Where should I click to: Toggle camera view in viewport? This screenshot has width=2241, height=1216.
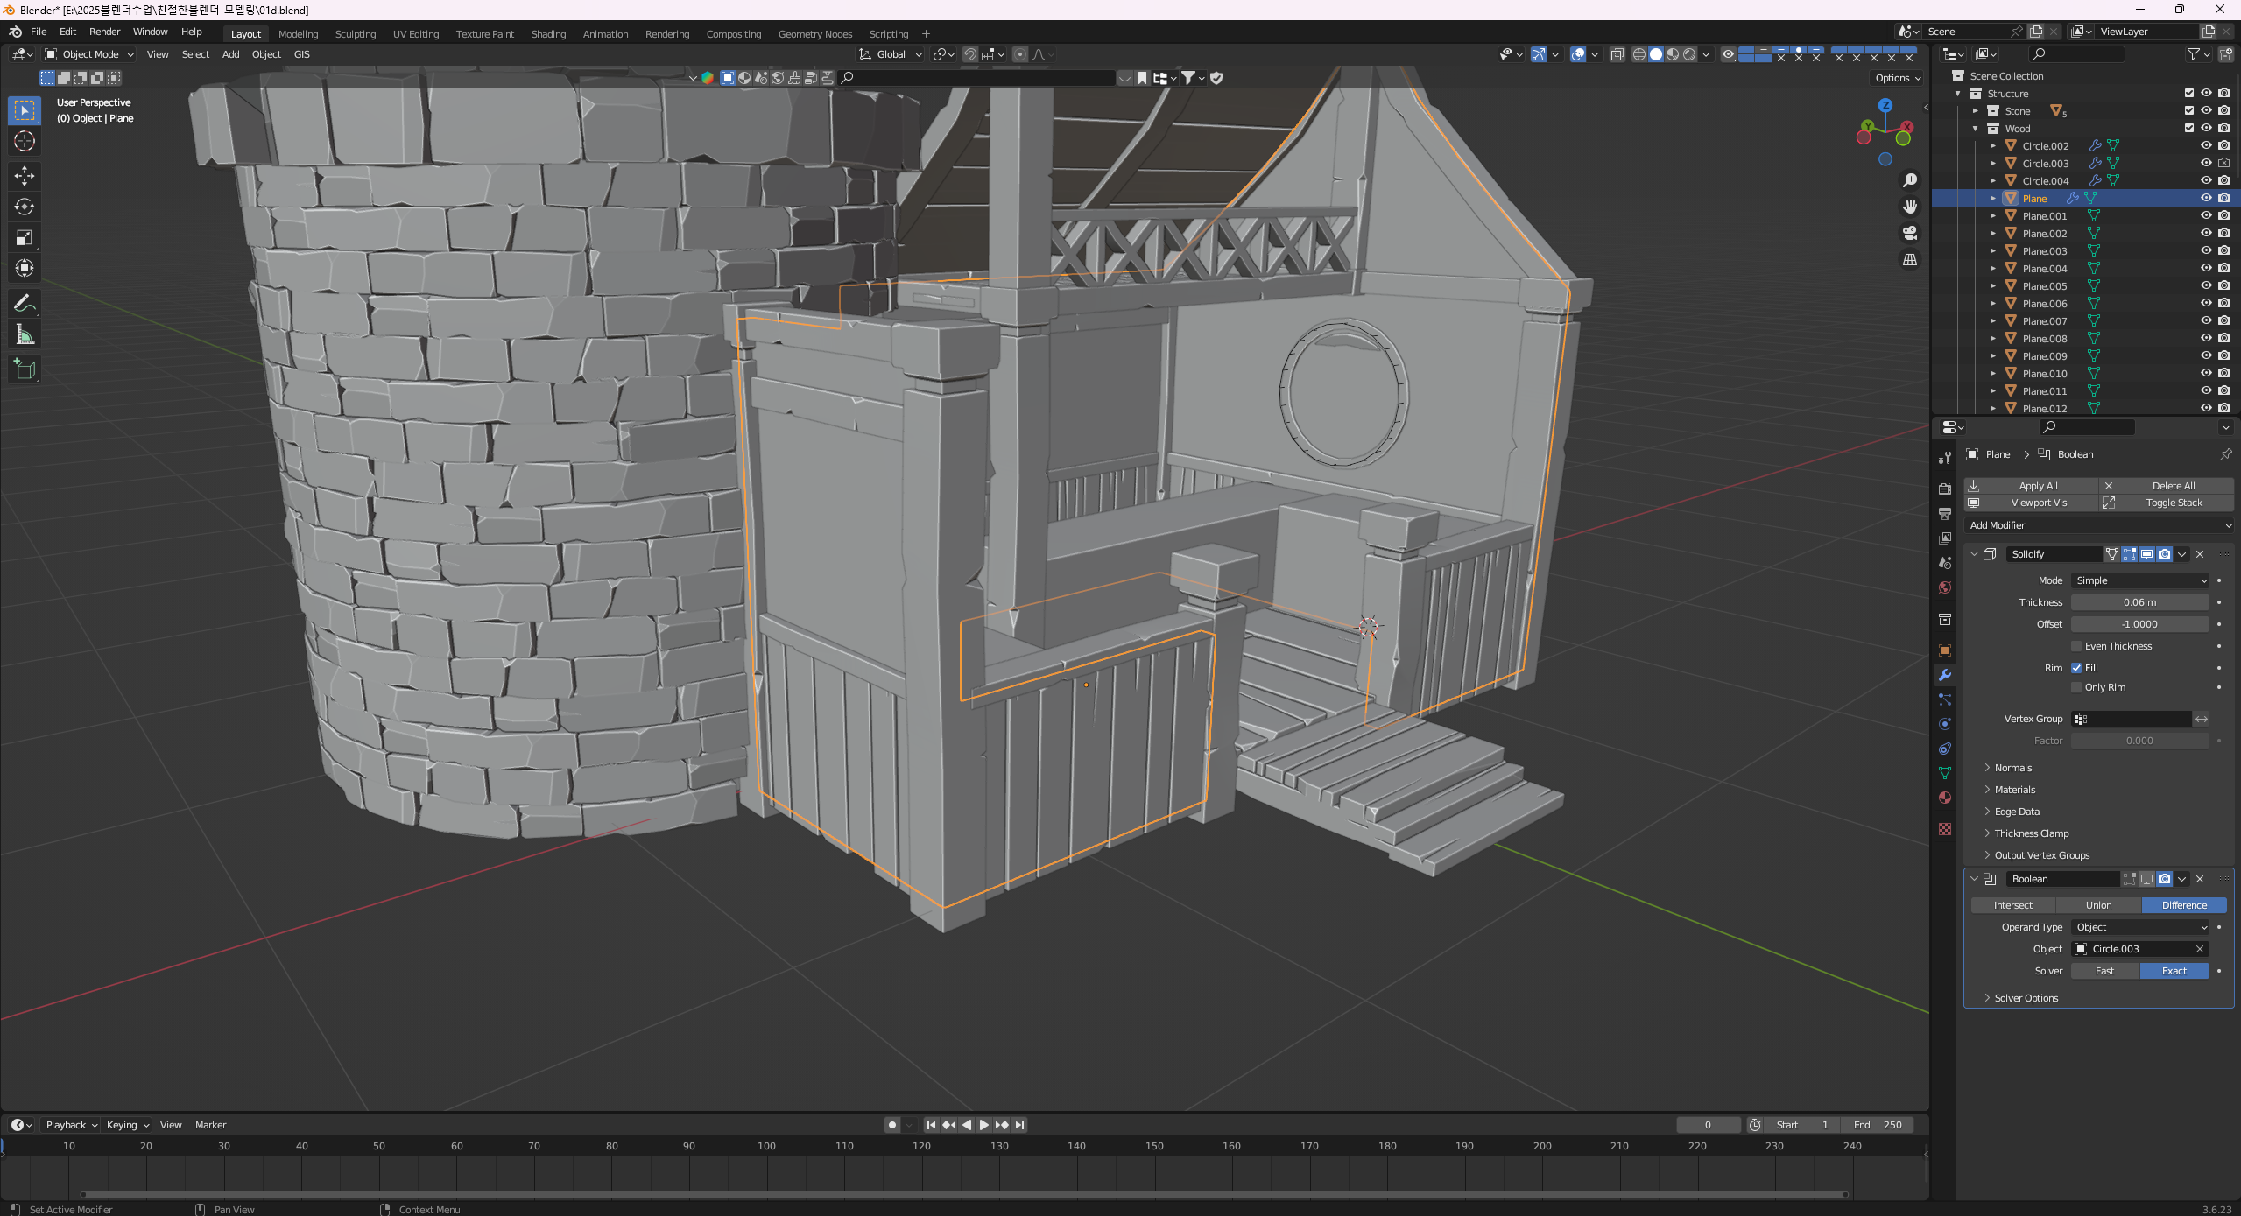pyautogui.click(x=1910, y=233)
